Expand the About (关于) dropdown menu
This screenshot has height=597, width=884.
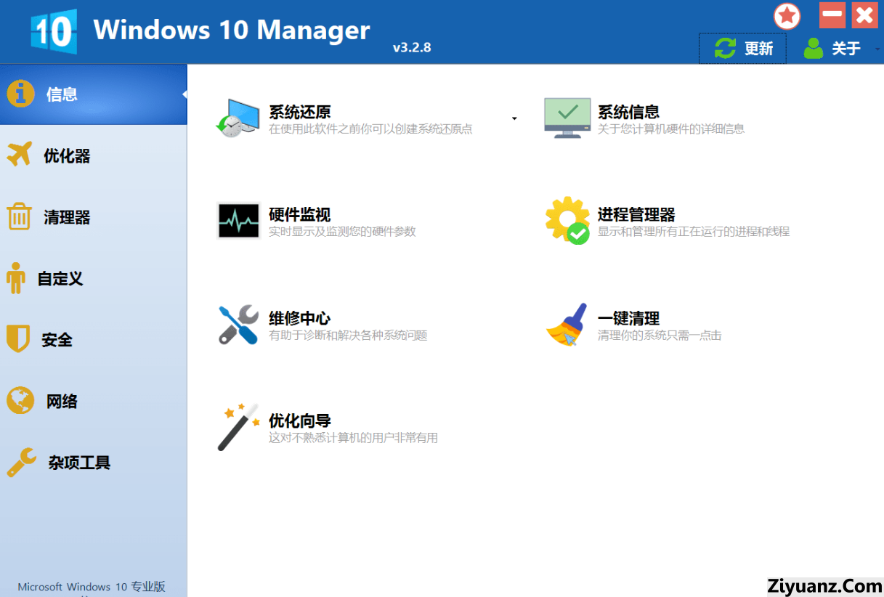tap(877, 49)
